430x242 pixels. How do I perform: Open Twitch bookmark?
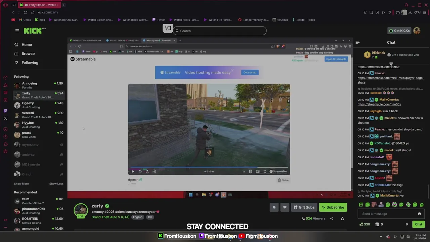click(x=159, y=20)
